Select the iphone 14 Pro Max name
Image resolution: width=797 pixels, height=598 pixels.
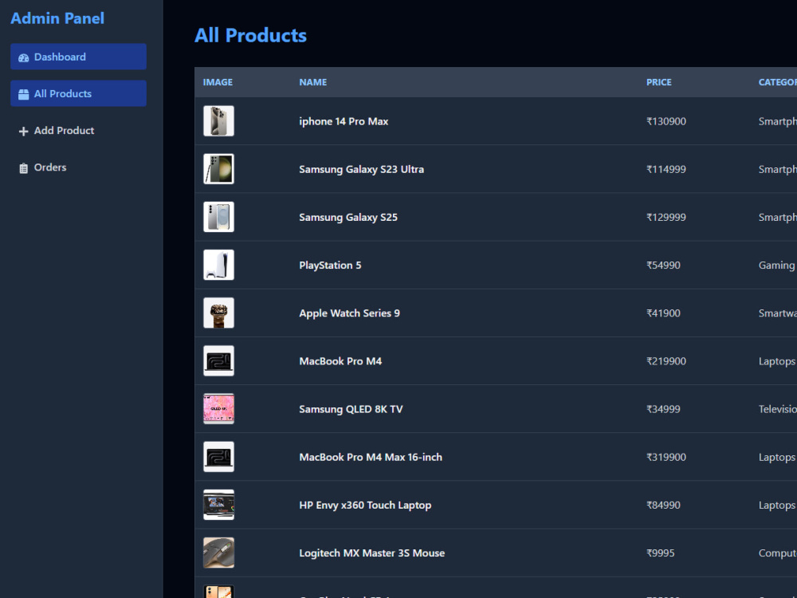click(344, 121)
